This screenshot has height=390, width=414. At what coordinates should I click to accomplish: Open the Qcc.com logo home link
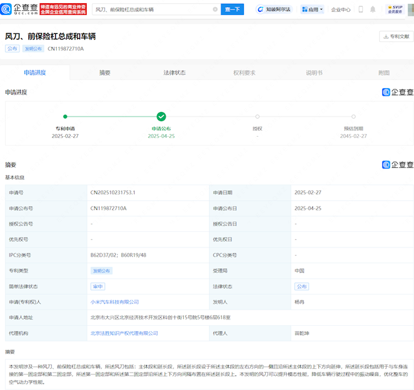19,9
